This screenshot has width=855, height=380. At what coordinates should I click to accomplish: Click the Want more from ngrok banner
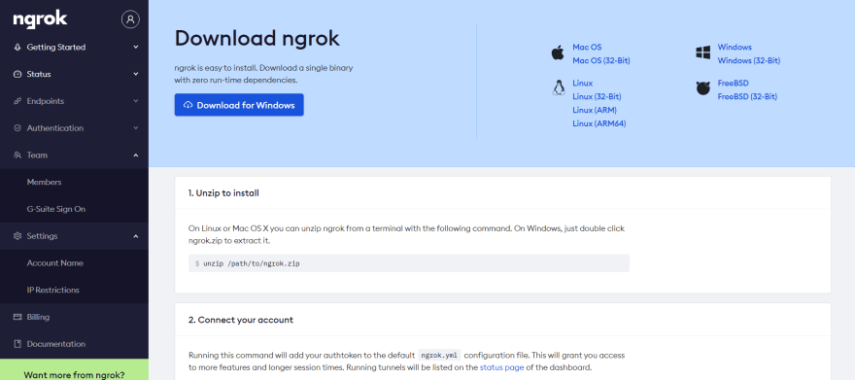click(x=74, y=369)
